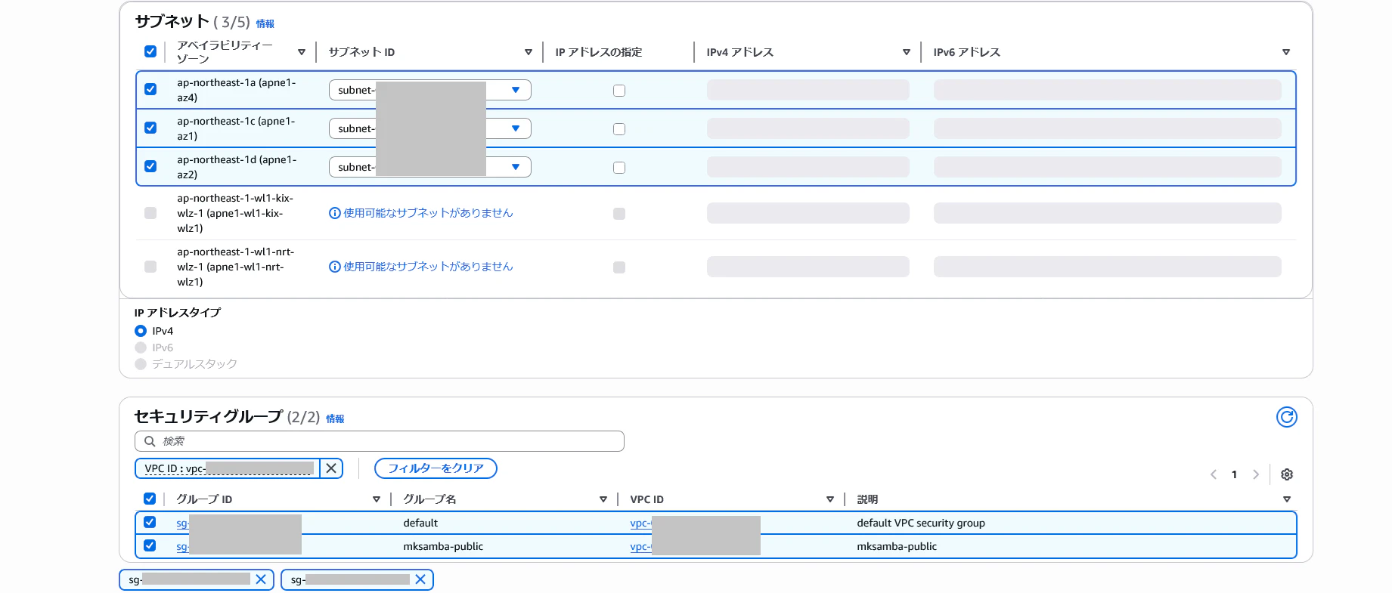
Task: Click page number 1 in pagination
Action: point(1234,474)
